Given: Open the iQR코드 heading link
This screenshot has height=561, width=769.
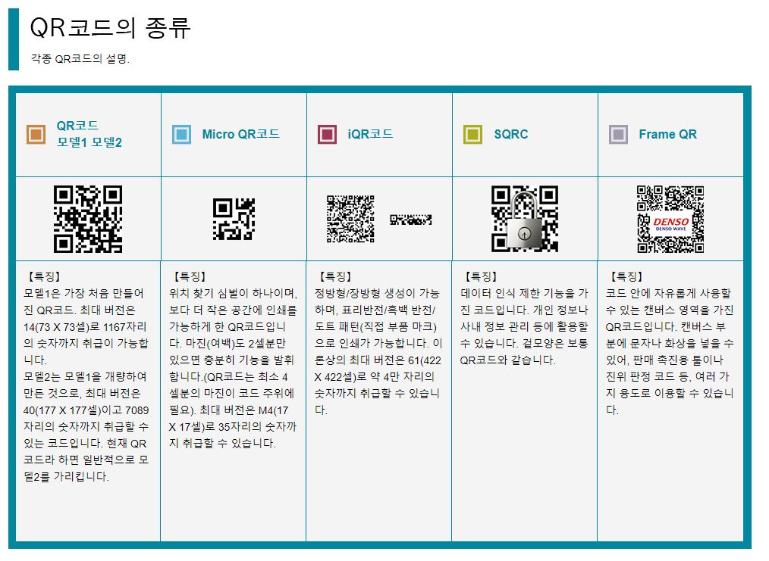Looking at the screenshot, I should coord(370,134).
